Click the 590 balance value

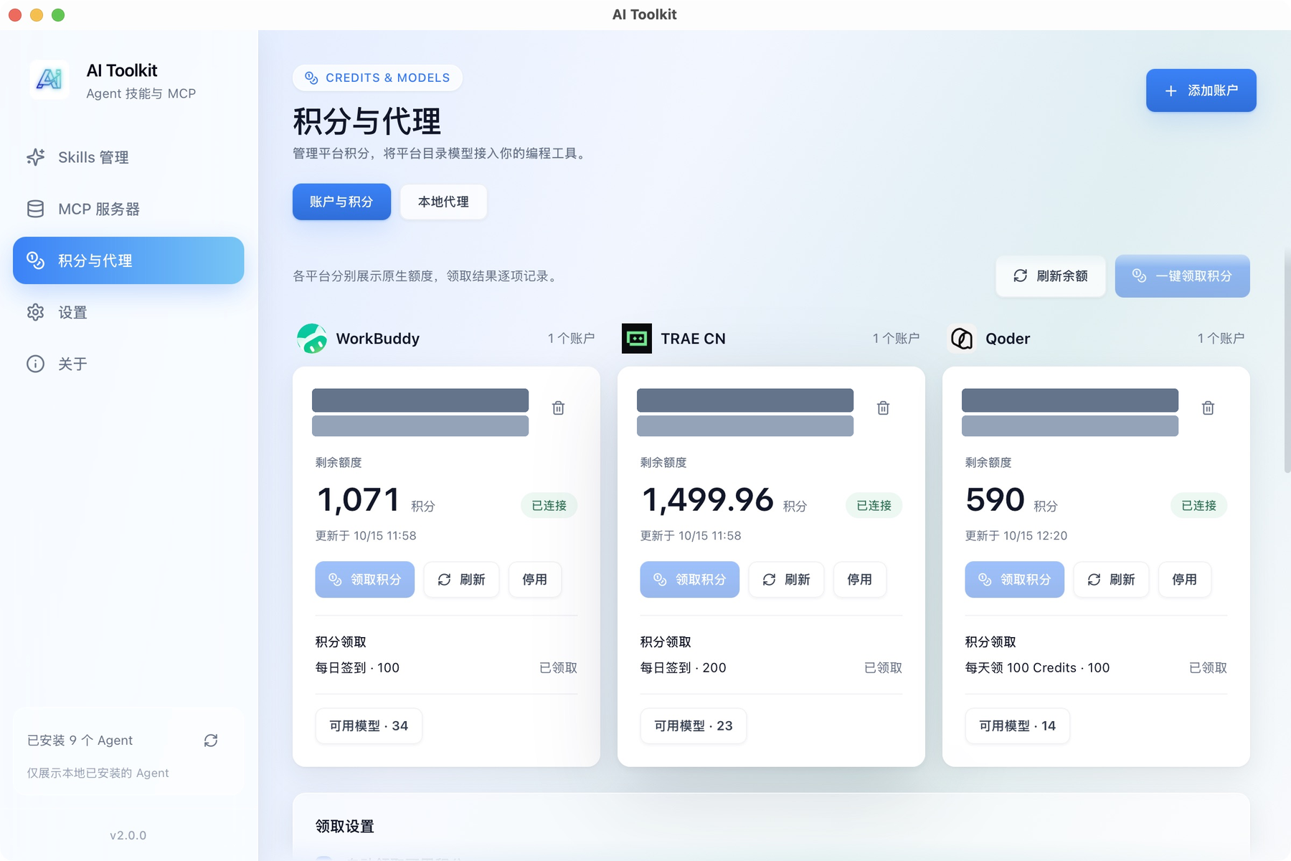point(996,499)
